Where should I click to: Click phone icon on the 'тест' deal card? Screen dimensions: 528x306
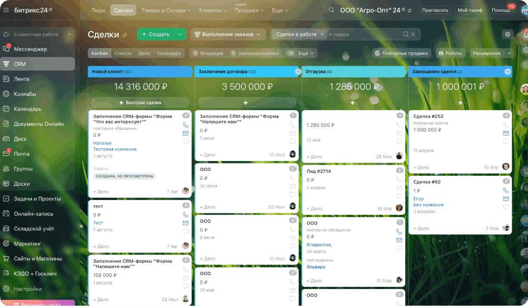coord(186,215)
